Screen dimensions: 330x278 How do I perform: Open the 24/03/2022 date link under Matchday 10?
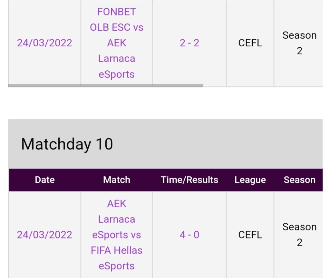44,235
